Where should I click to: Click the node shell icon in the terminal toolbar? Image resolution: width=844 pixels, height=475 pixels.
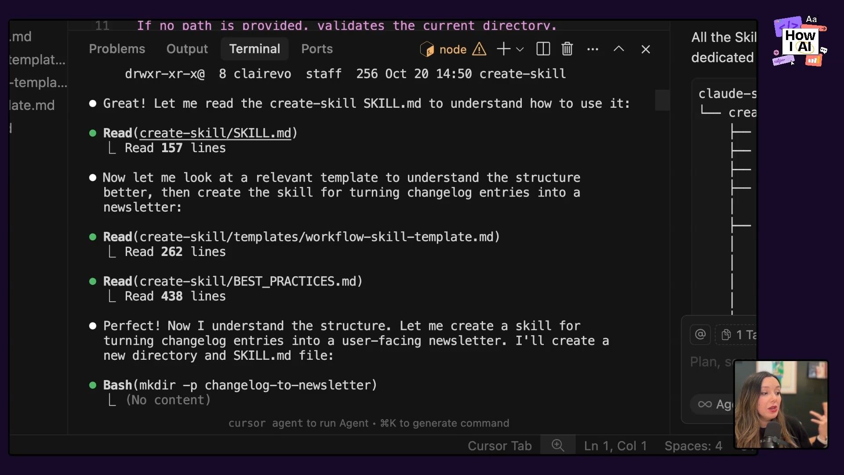pos(427,49)
